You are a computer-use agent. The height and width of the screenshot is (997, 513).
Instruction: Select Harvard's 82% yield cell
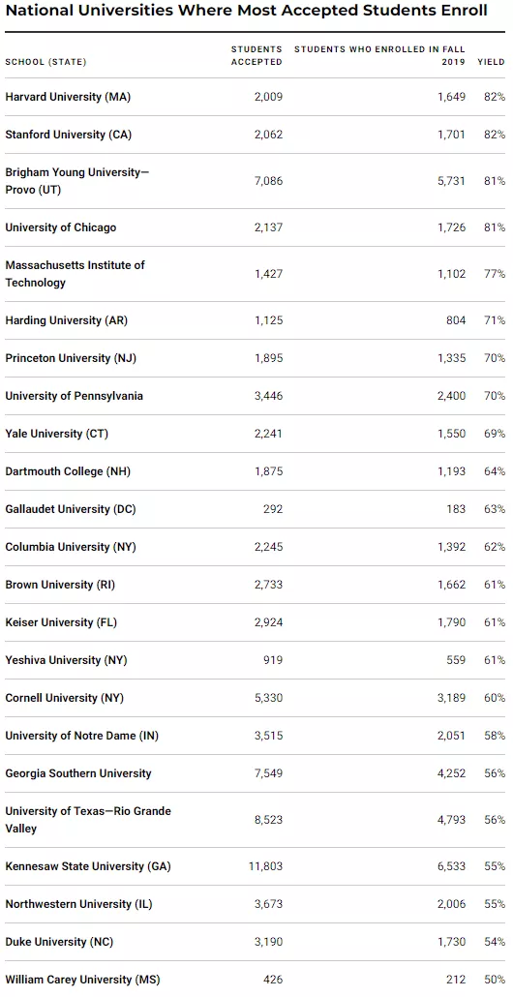[495, 98]
